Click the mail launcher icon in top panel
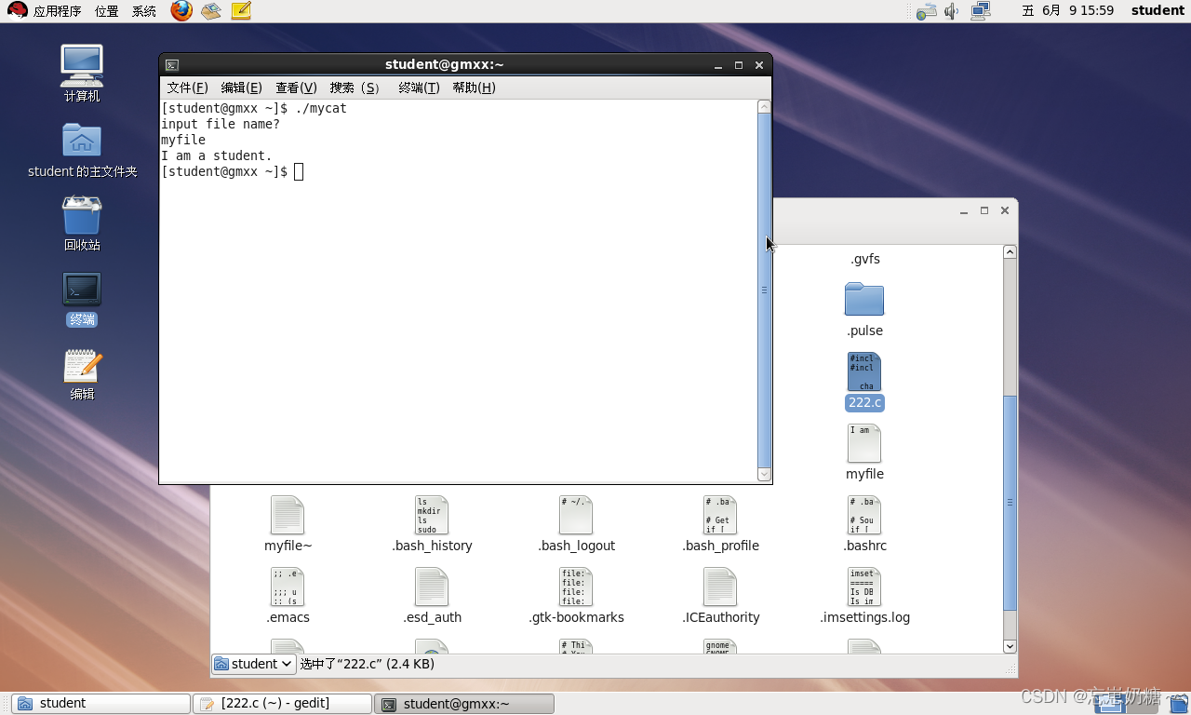This screenshot has height=715, width=1191. (211, 11)
